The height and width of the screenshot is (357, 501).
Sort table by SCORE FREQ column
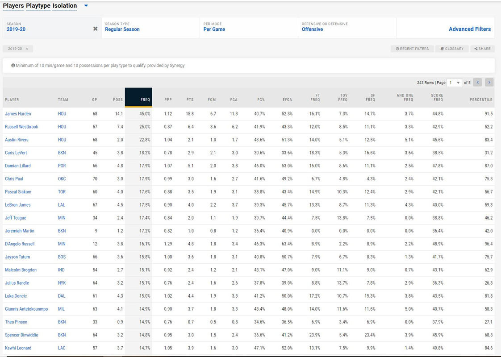click(437, 97)
